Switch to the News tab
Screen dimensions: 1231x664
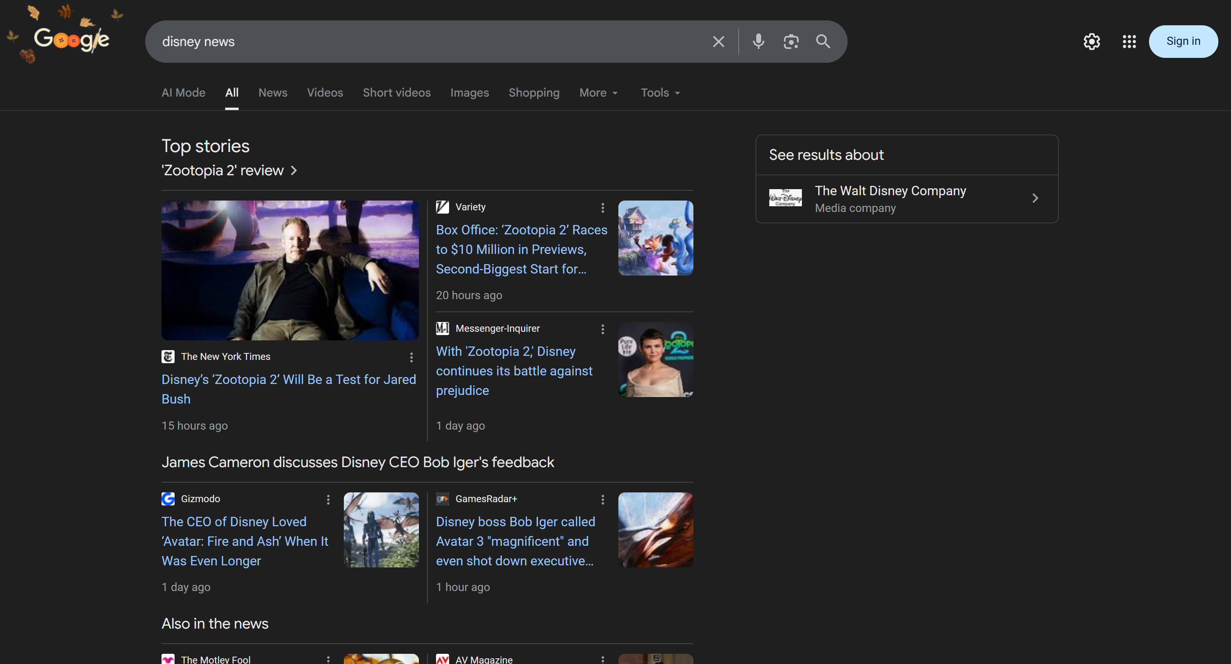point(273,93)
